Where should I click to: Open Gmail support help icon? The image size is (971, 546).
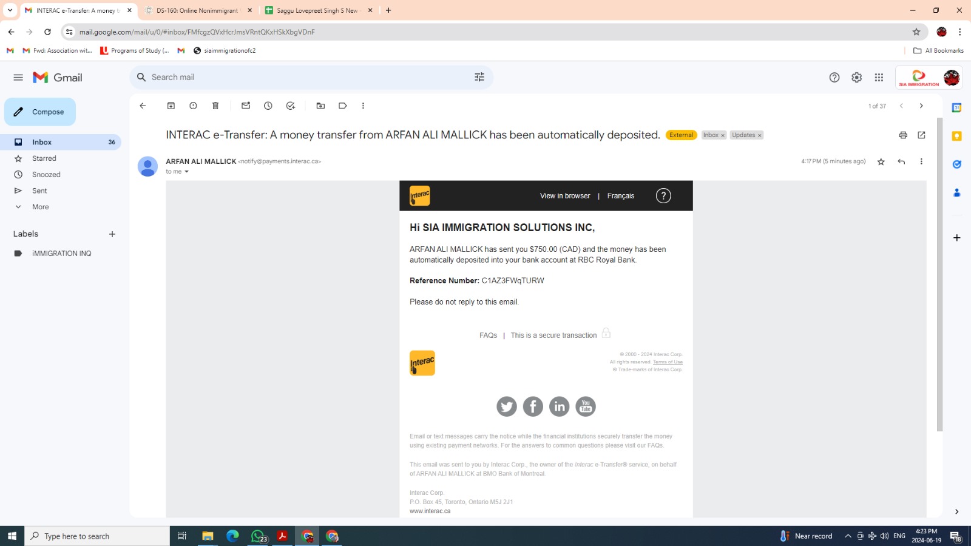[834, 77]
